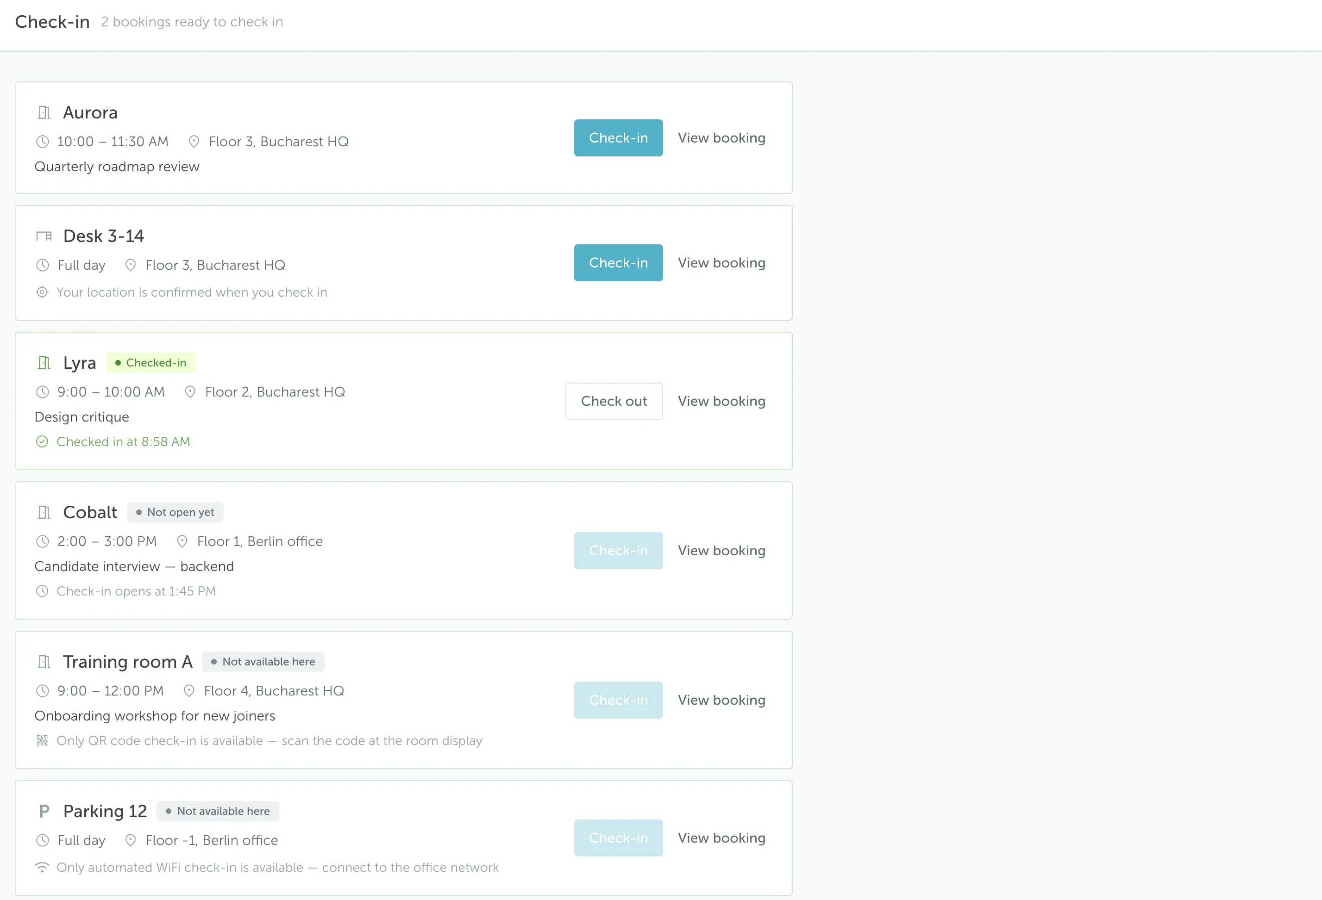Click the QR code icon in Training room A card

(x=42, y=741)
